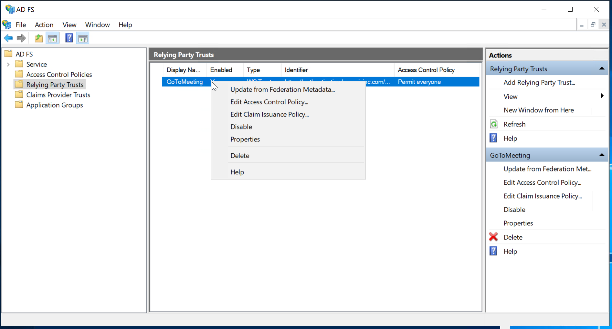Toggle Show/Hide Action Pane toolbar icon
612x329 pixels.
click(83, 38)
